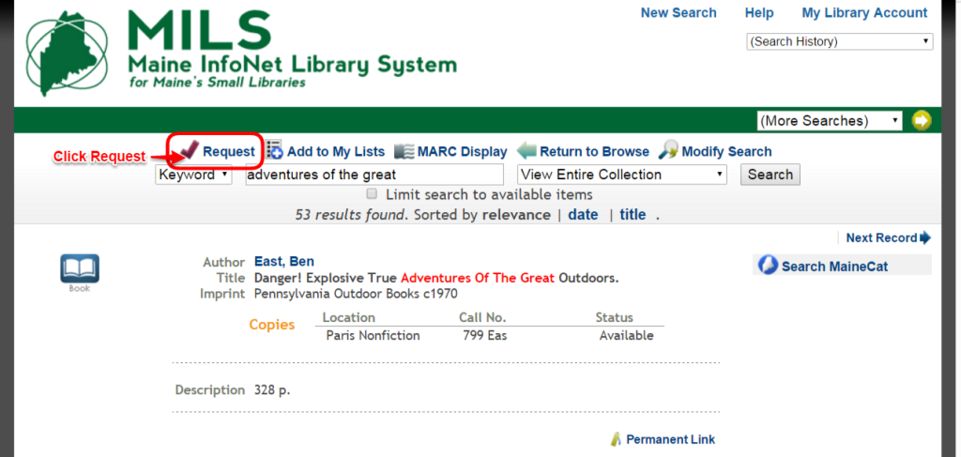Open MARC Display via its icon
The height and width of the screenshot is (457, 961).
pyautogui.click(x=404, y=151)
